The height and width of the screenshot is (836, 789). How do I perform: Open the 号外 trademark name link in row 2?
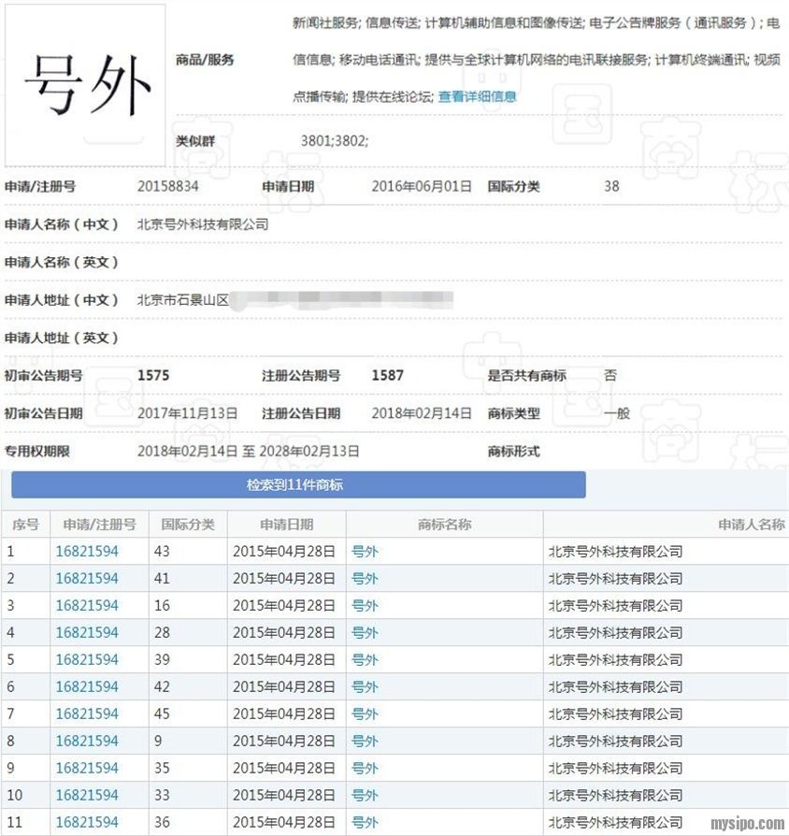[365, 579]
